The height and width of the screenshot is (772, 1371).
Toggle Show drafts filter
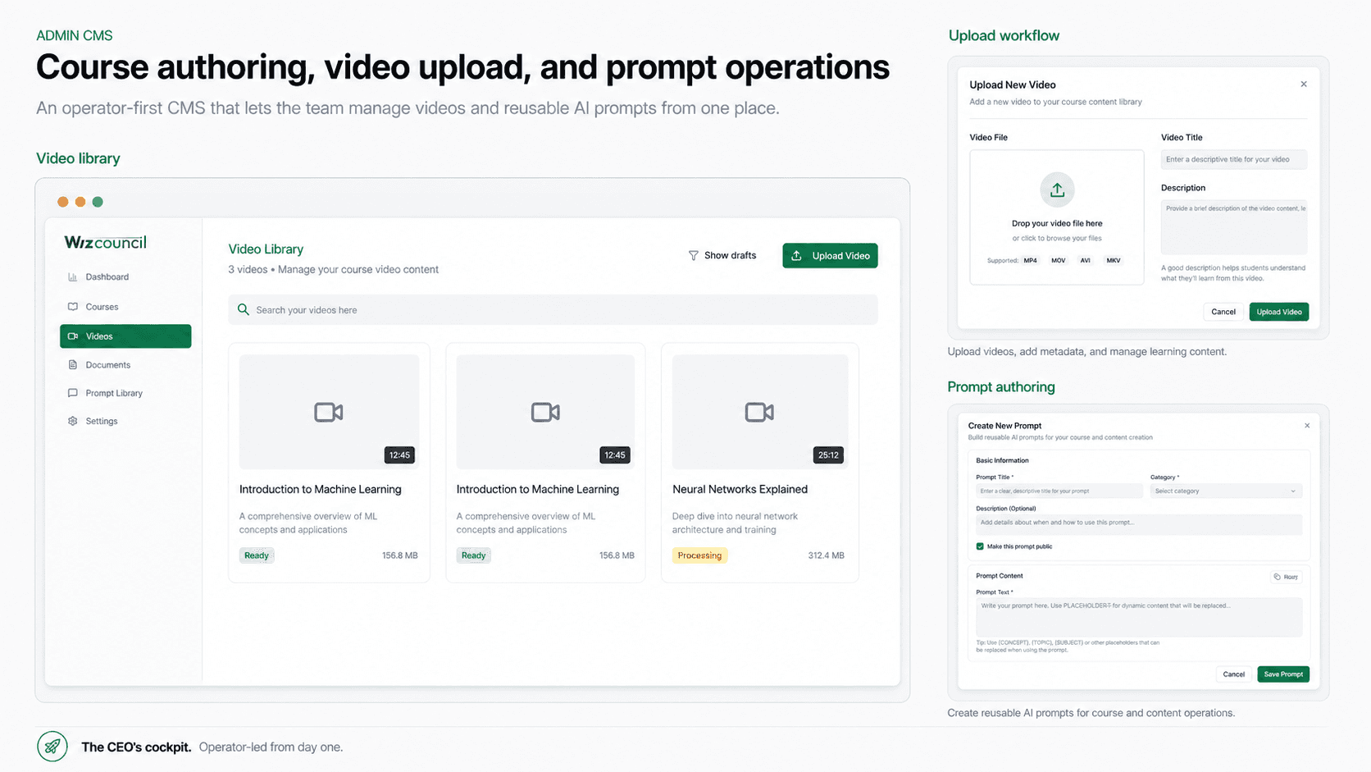(x=722, y=256)
